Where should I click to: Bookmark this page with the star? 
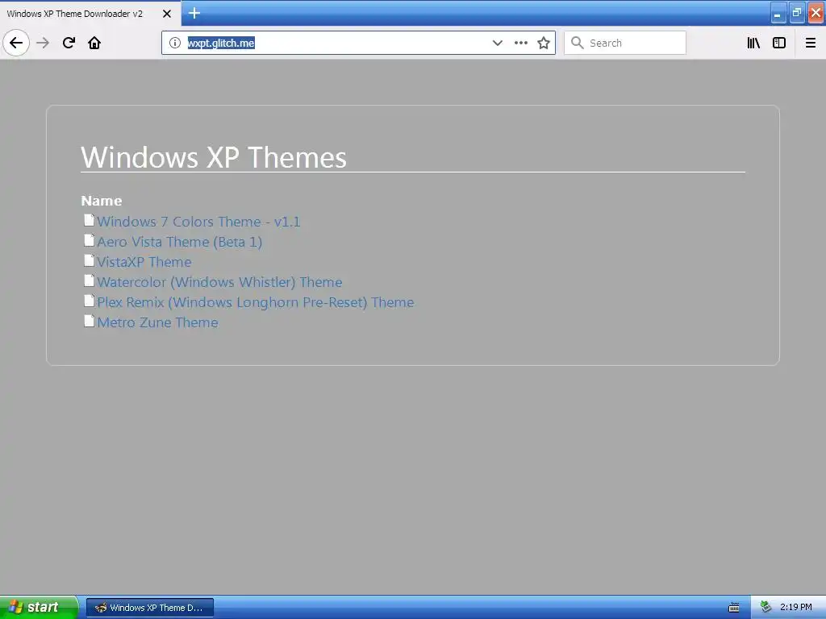544,43
